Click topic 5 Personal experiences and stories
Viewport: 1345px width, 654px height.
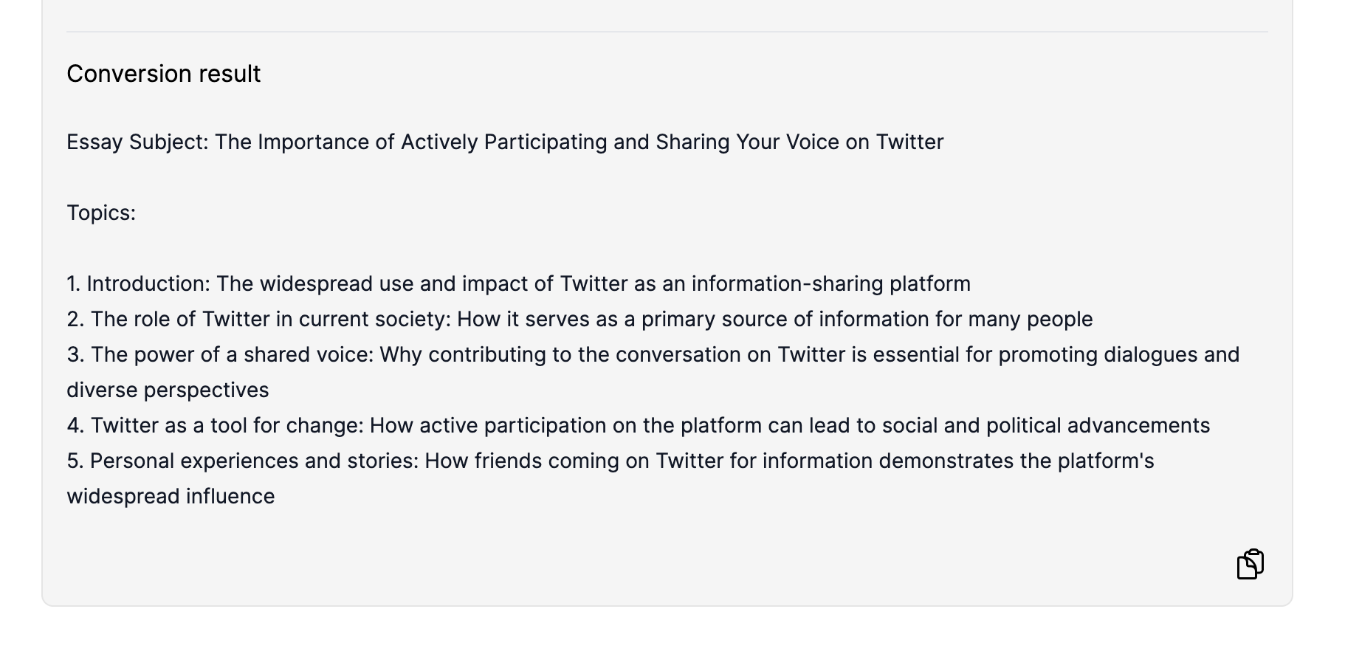coord(610,461)
